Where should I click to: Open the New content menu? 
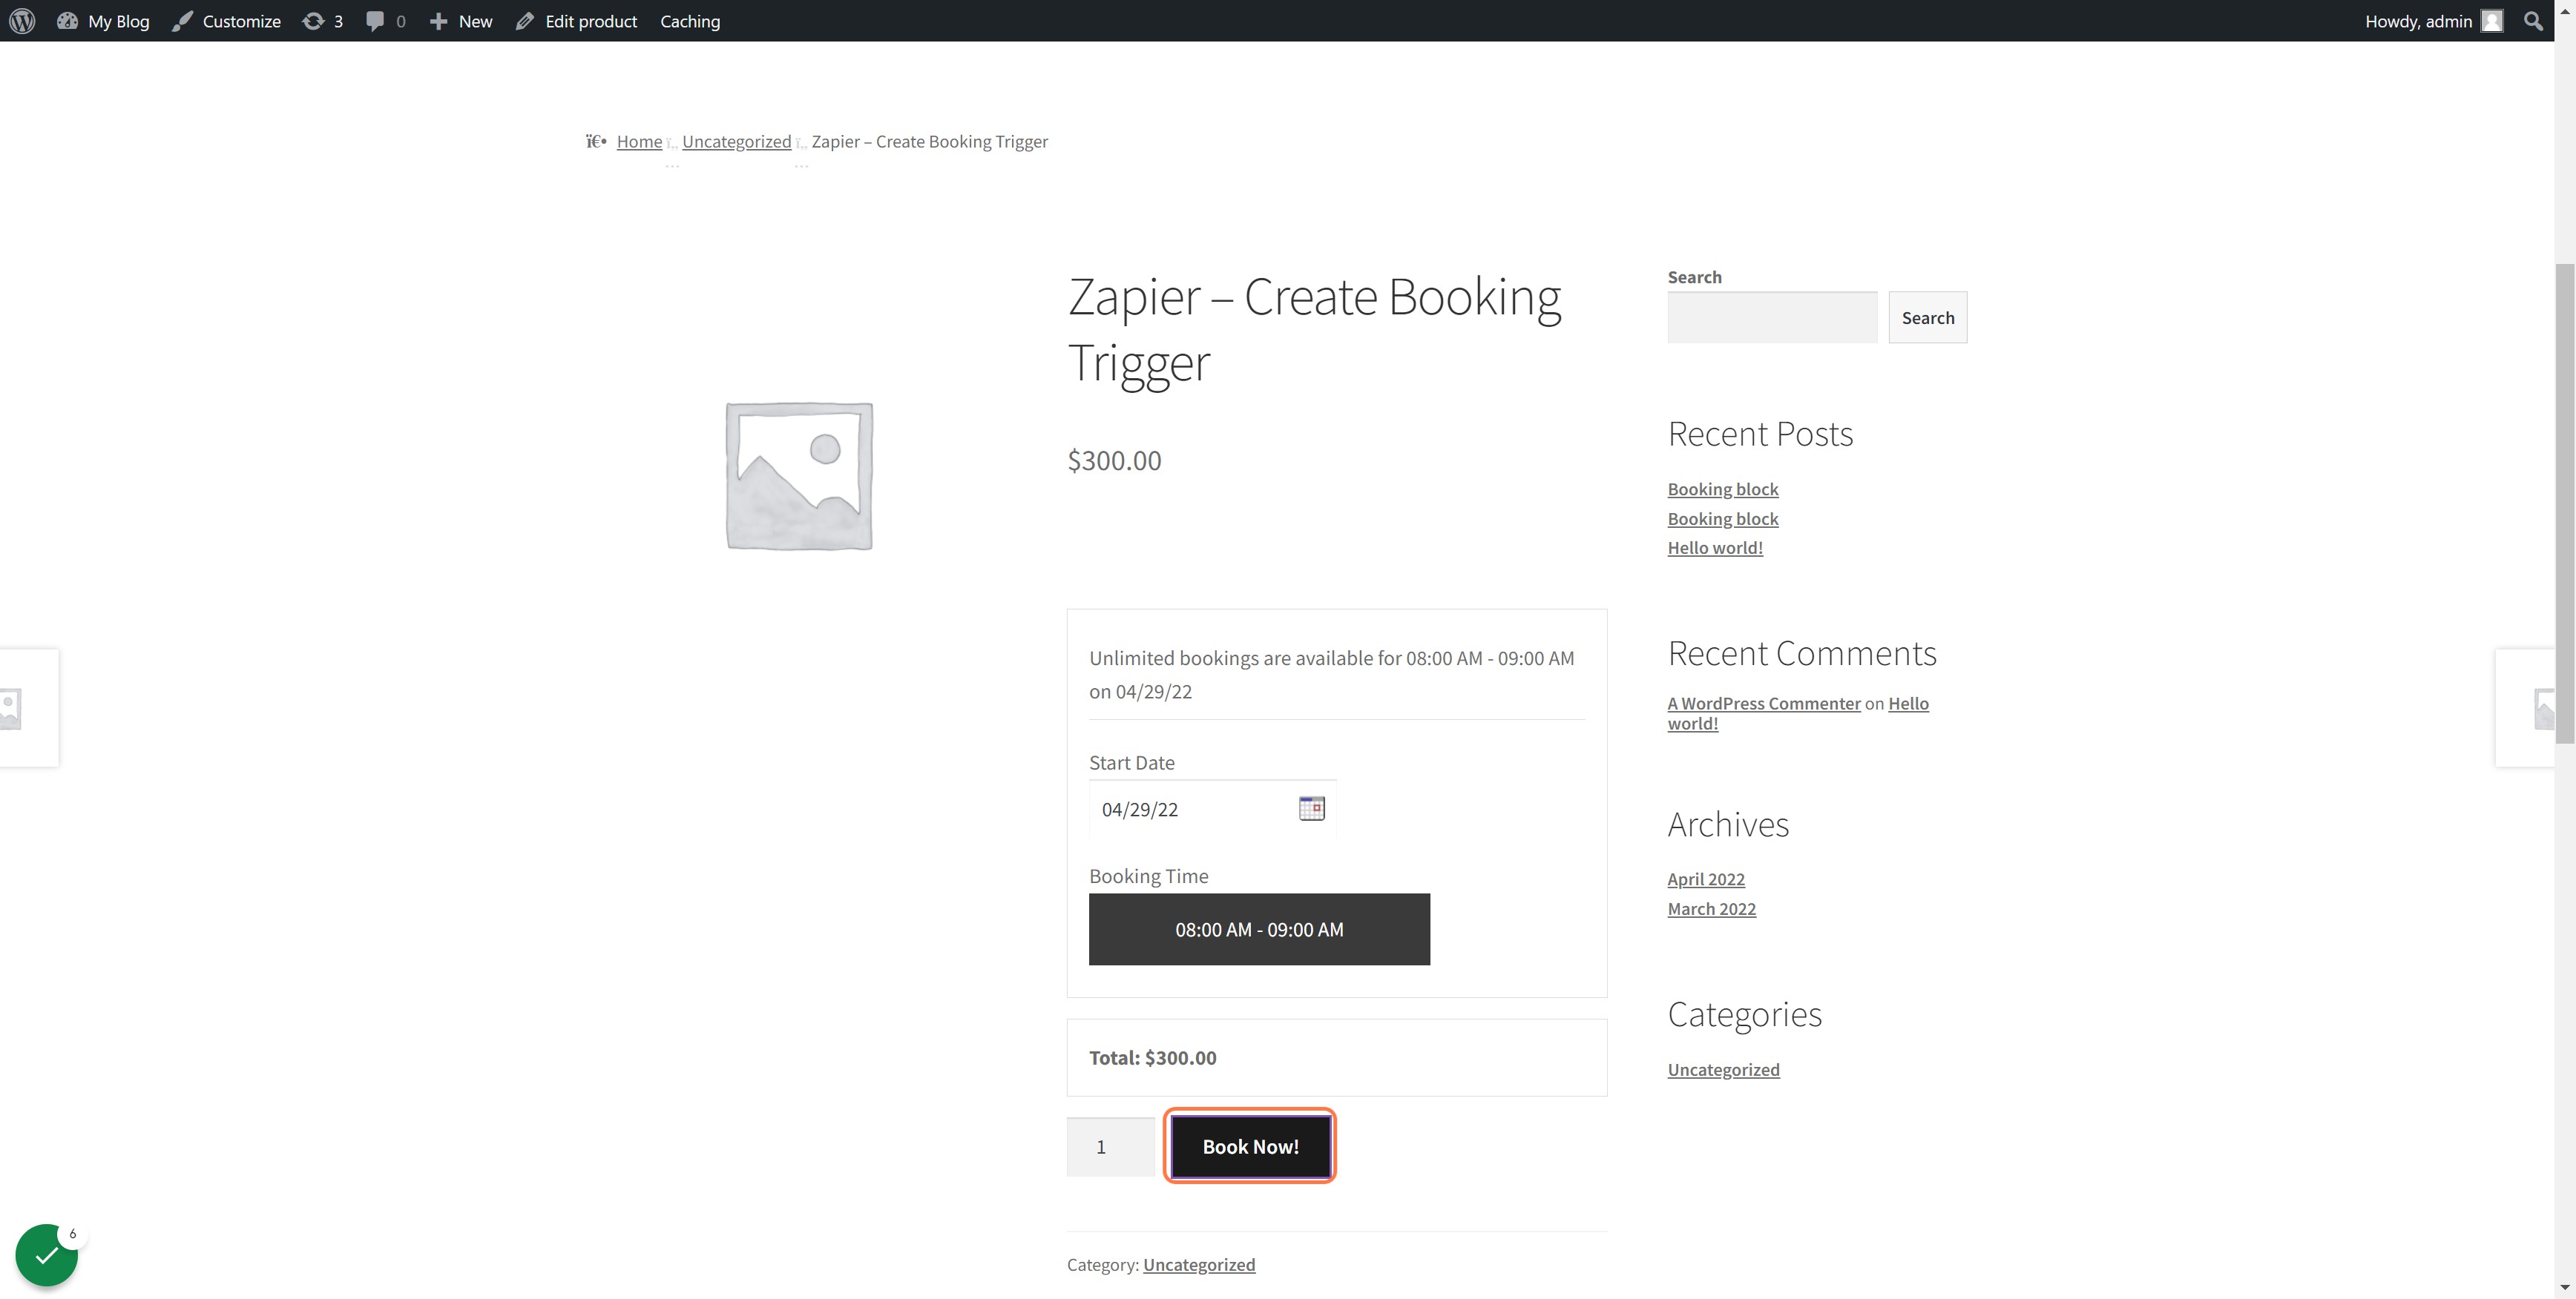(461, 21)
